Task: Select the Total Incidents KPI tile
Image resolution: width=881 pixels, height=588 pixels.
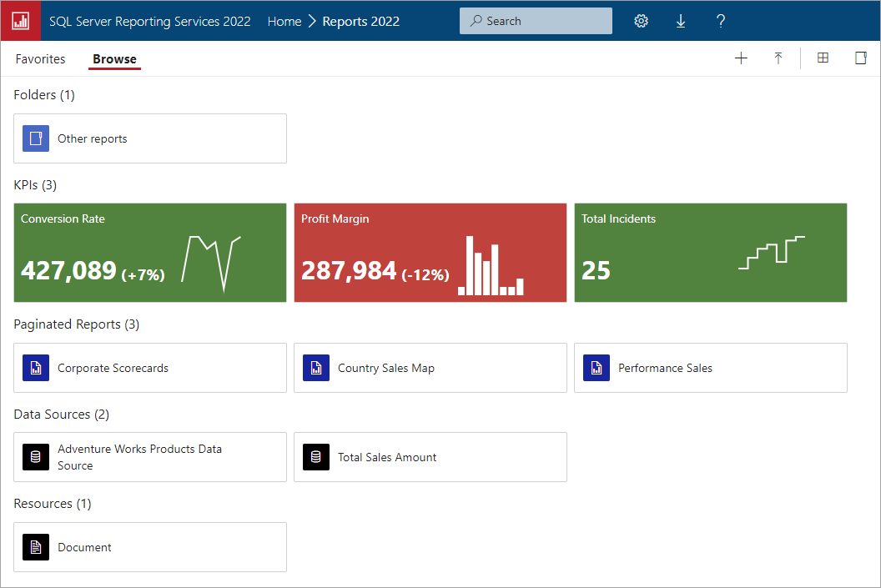Action: [711, 253]
